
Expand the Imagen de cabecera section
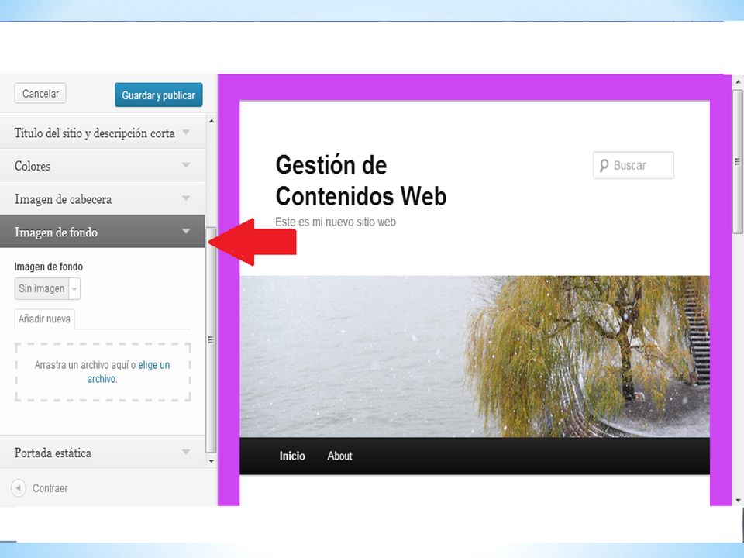pos(102,199)
